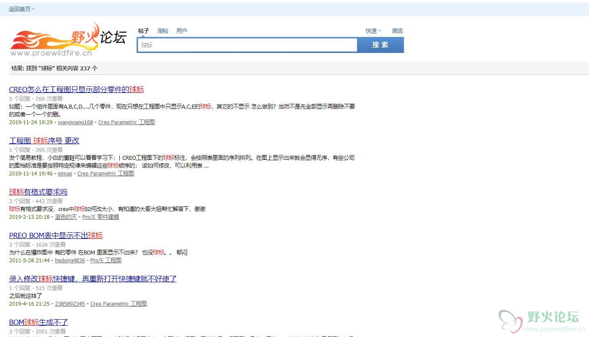
Task: Click the stats 1 个回复 - 515 次查看
Action: pyautogui.click(x=36, y=288)
